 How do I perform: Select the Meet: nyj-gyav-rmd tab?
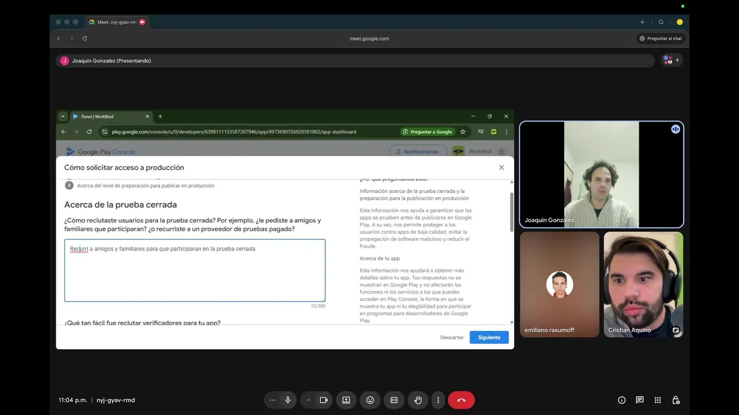click(x=116, y=22)
